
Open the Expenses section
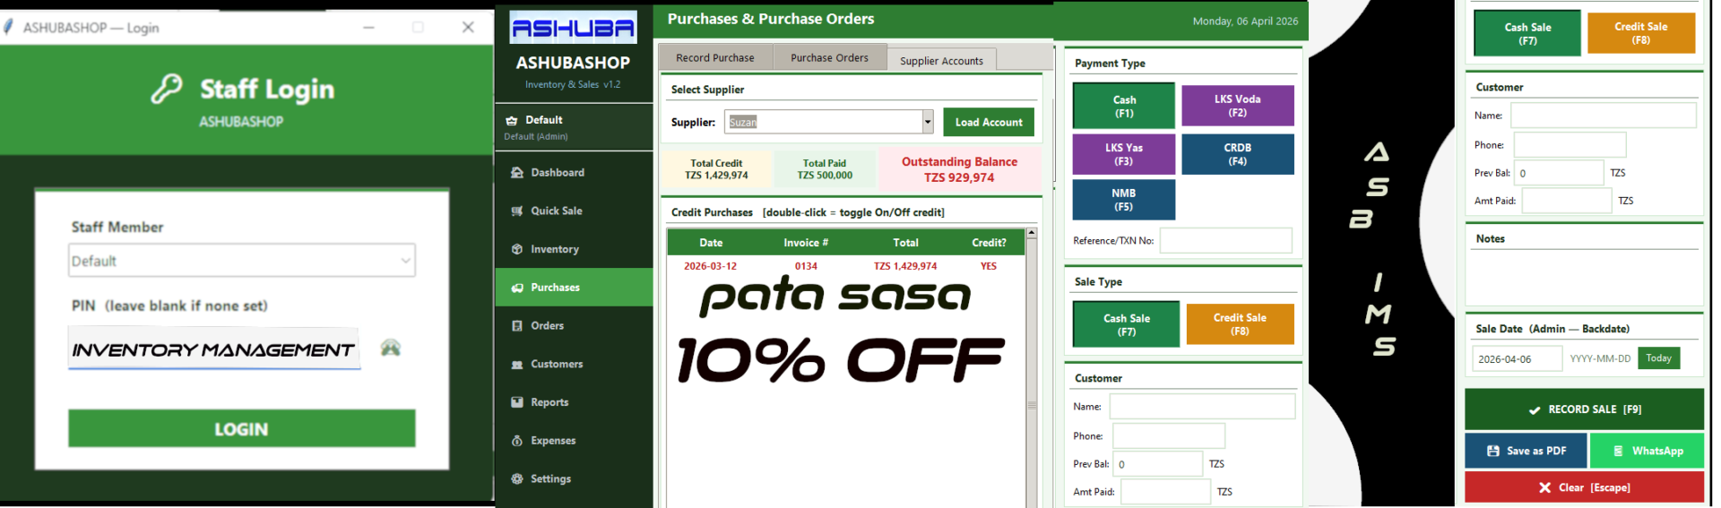point(552,441)
